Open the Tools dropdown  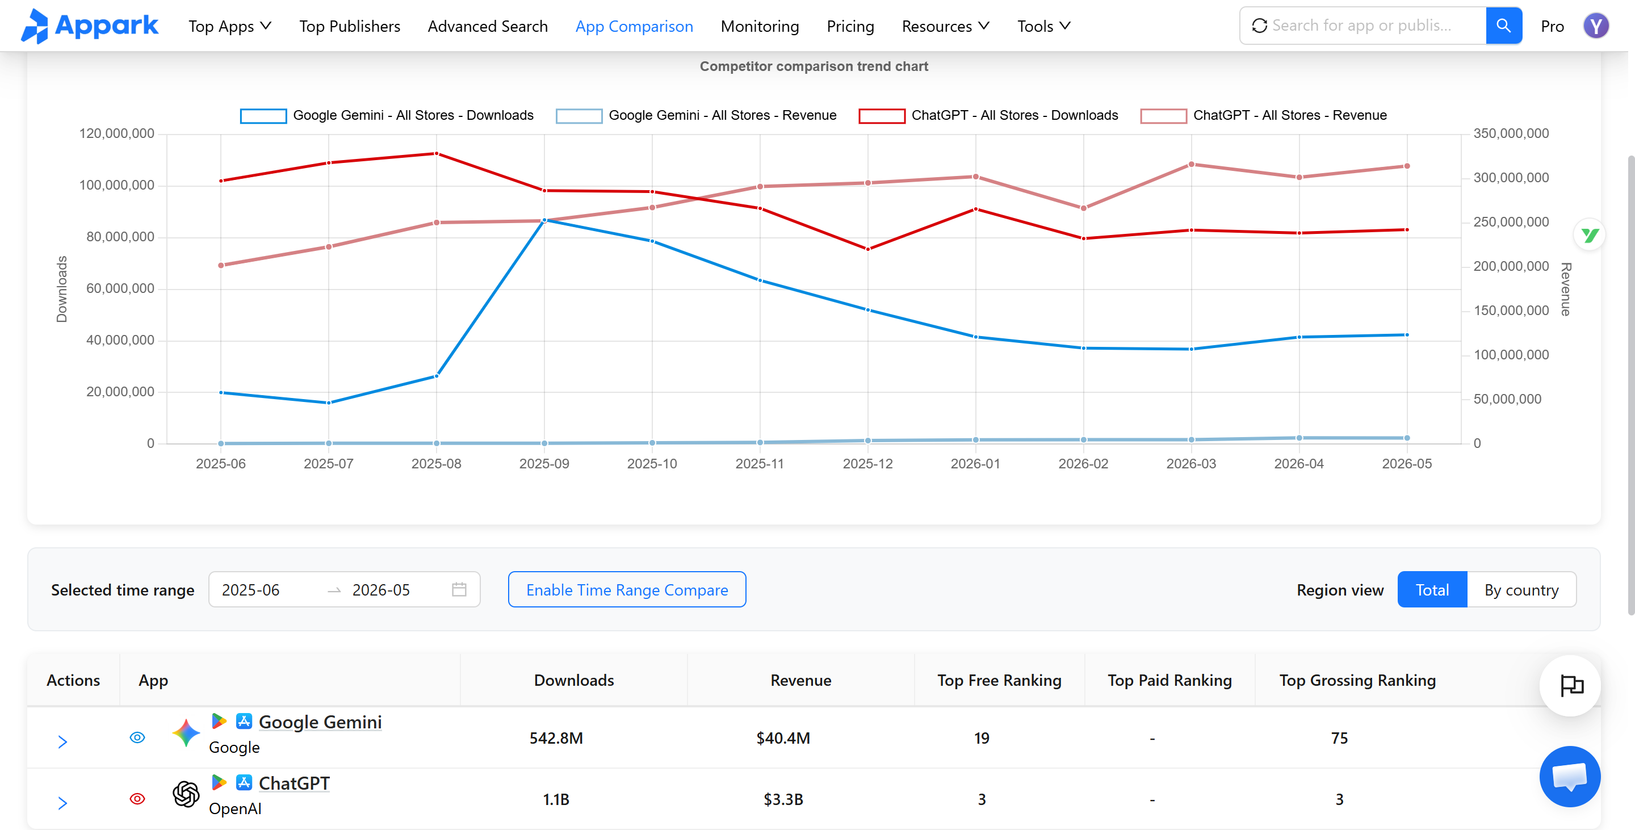tap(1043, 26)
